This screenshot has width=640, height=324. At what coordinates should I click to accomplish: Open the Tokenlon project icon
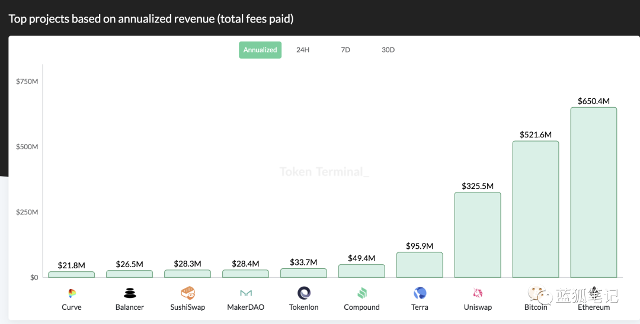pyautogui.click(x=304, y=293)
